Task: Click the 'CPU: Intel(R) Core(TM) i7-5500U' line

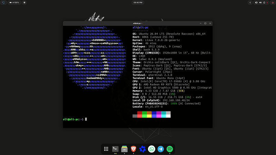Action: click(x=169, y=81)
